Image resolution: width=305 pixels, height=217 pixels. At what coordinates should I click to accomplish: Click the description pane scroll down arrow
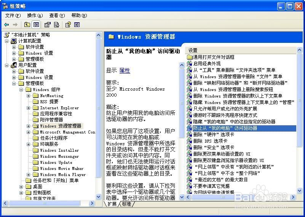coord(182,197)
